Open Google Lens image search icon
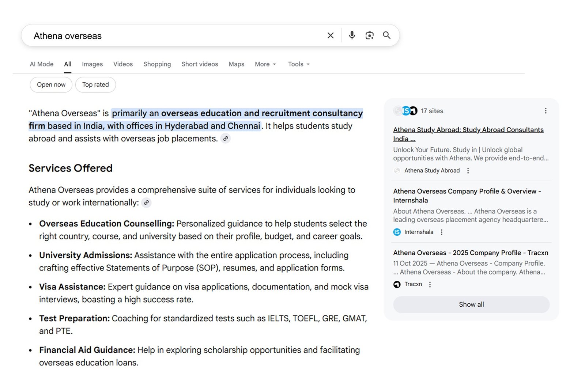The width and height of the screenshot is (585, 390). click(x=369, y=35)
